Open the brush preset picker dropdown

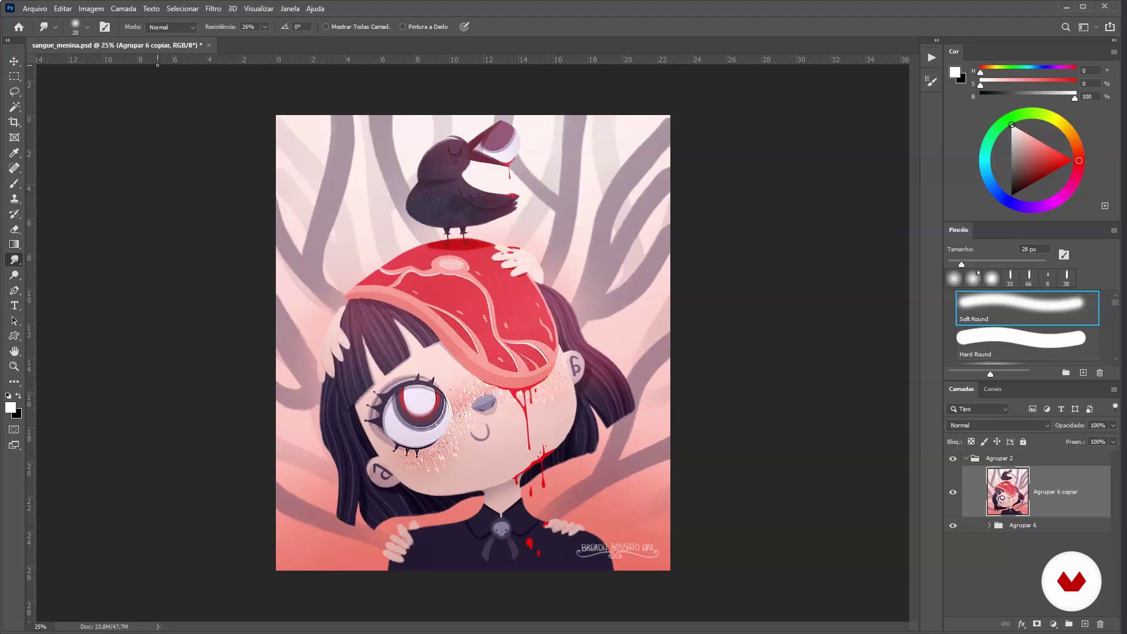click(x=87, y=27)
